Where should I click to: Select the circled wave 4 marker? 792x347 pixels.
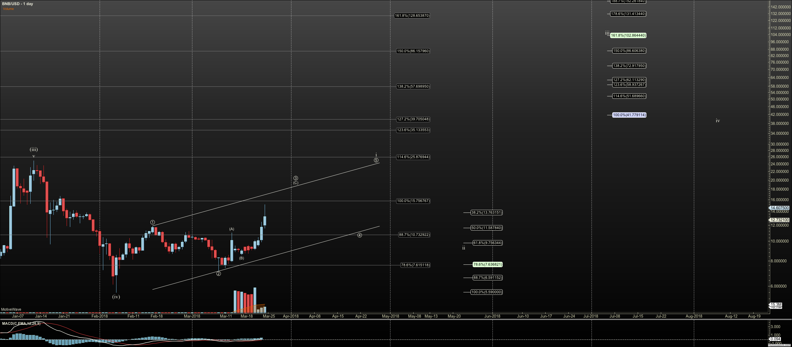(360, 235)
